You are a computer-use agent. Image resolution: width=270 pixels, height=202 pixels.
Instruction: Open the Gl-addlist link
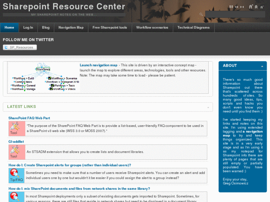click(x=16, y=142)
